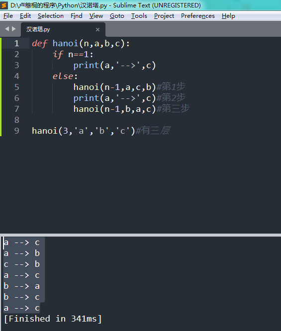Open the Preferences menu

click(198, 16)
